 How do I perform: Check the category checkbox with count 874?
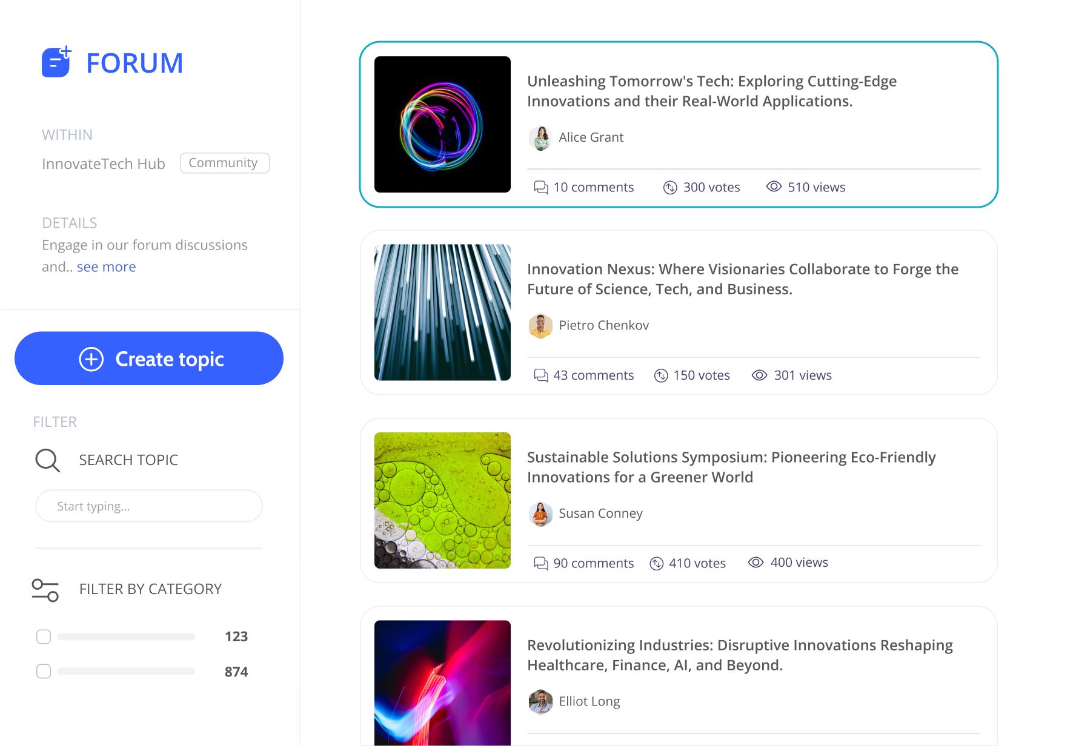(44, 672)
